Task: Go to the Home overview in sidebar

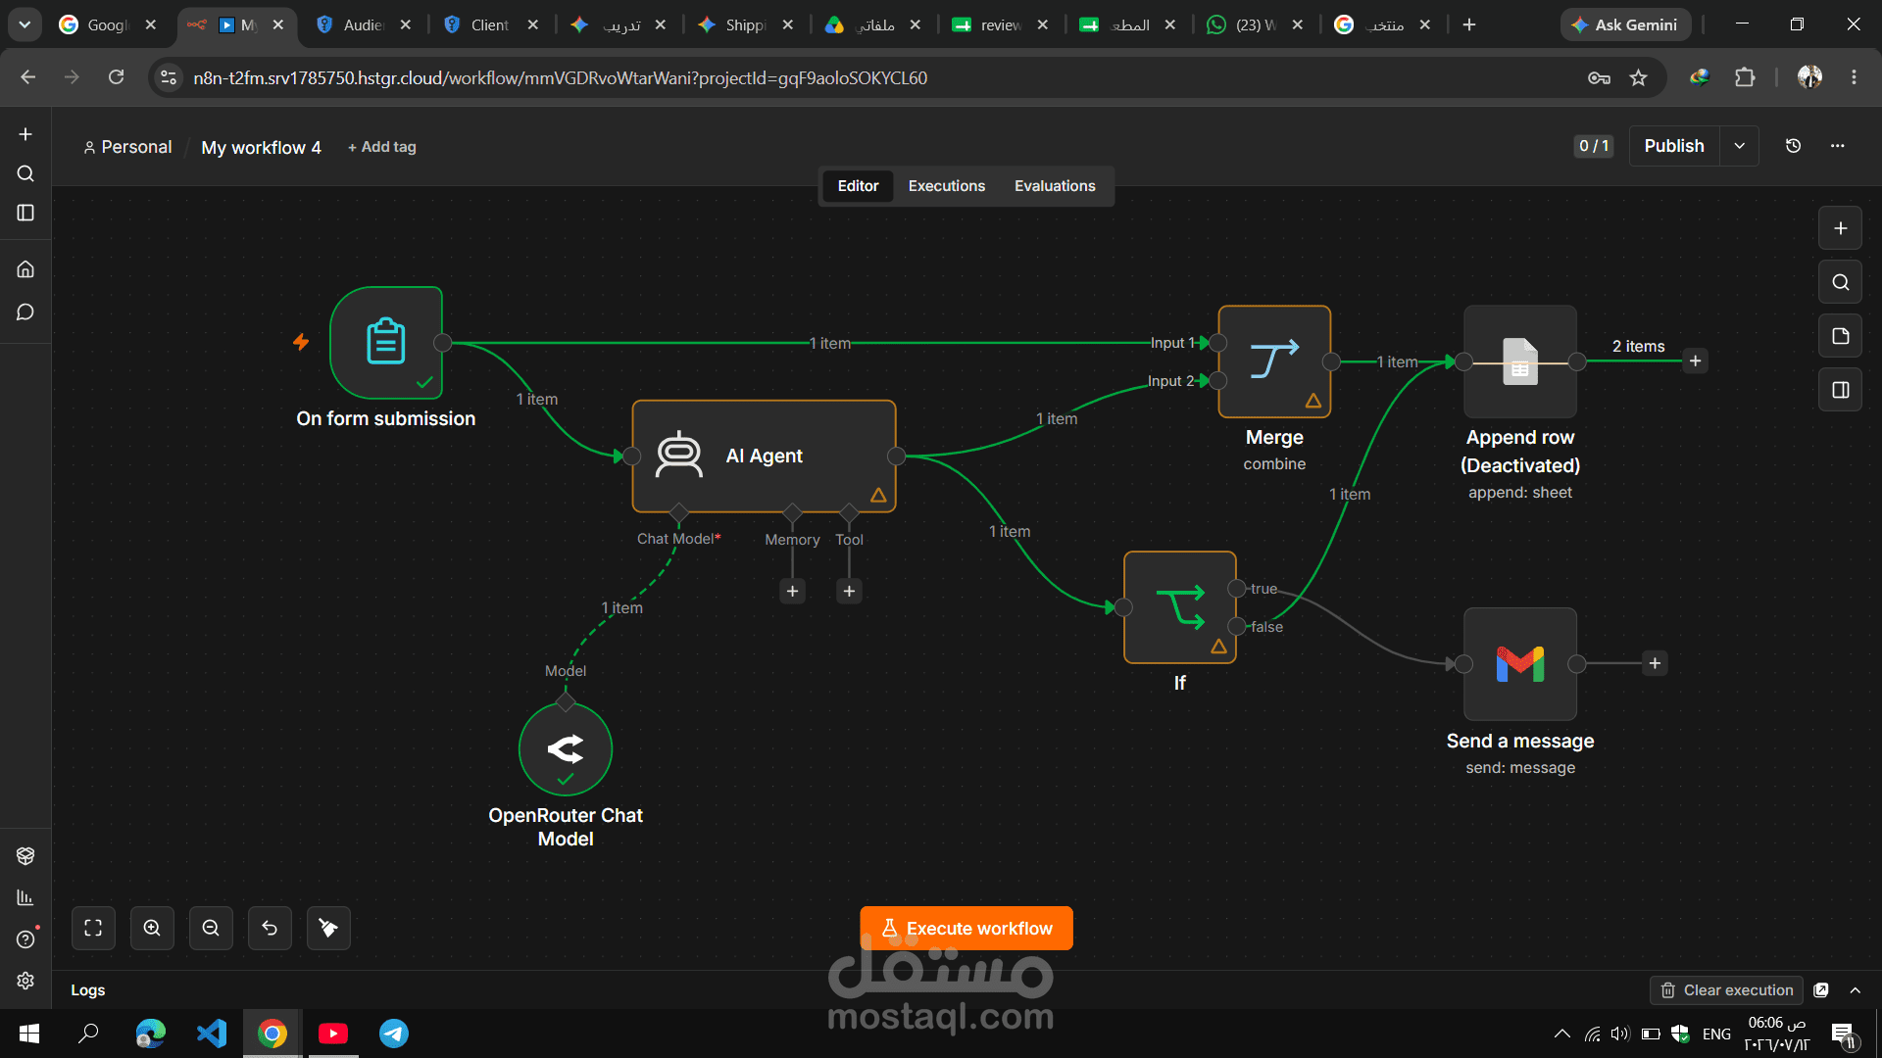Action: click(x=25, y=269)
